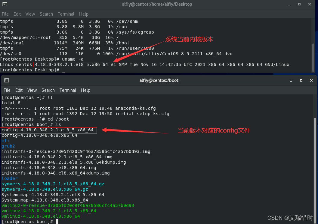Viewport: 318px width, 224px height.
Task: Click scrollbar of the Desktop terminal window
Action: click(313, 57)
